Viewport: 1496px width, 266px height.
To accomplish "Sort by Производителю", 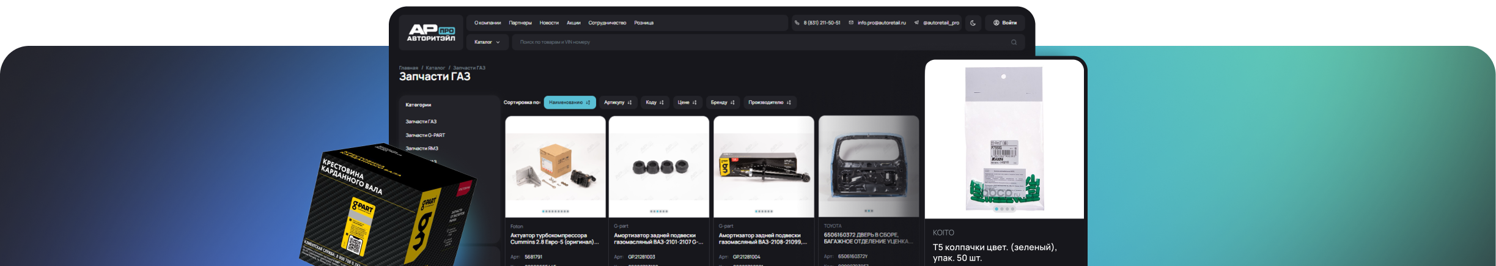I will click(769, 103).
